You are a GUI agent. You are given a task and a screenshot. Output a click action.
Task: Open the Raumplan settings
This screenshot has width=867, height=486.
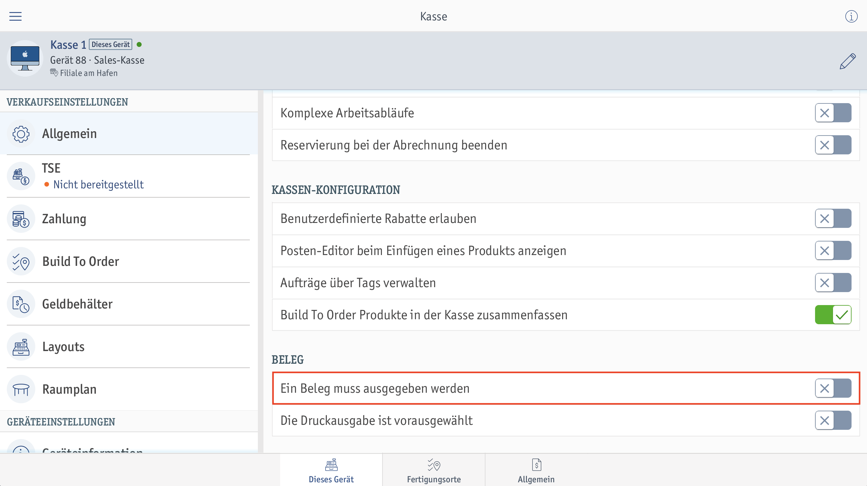click(x=129, y=389)
